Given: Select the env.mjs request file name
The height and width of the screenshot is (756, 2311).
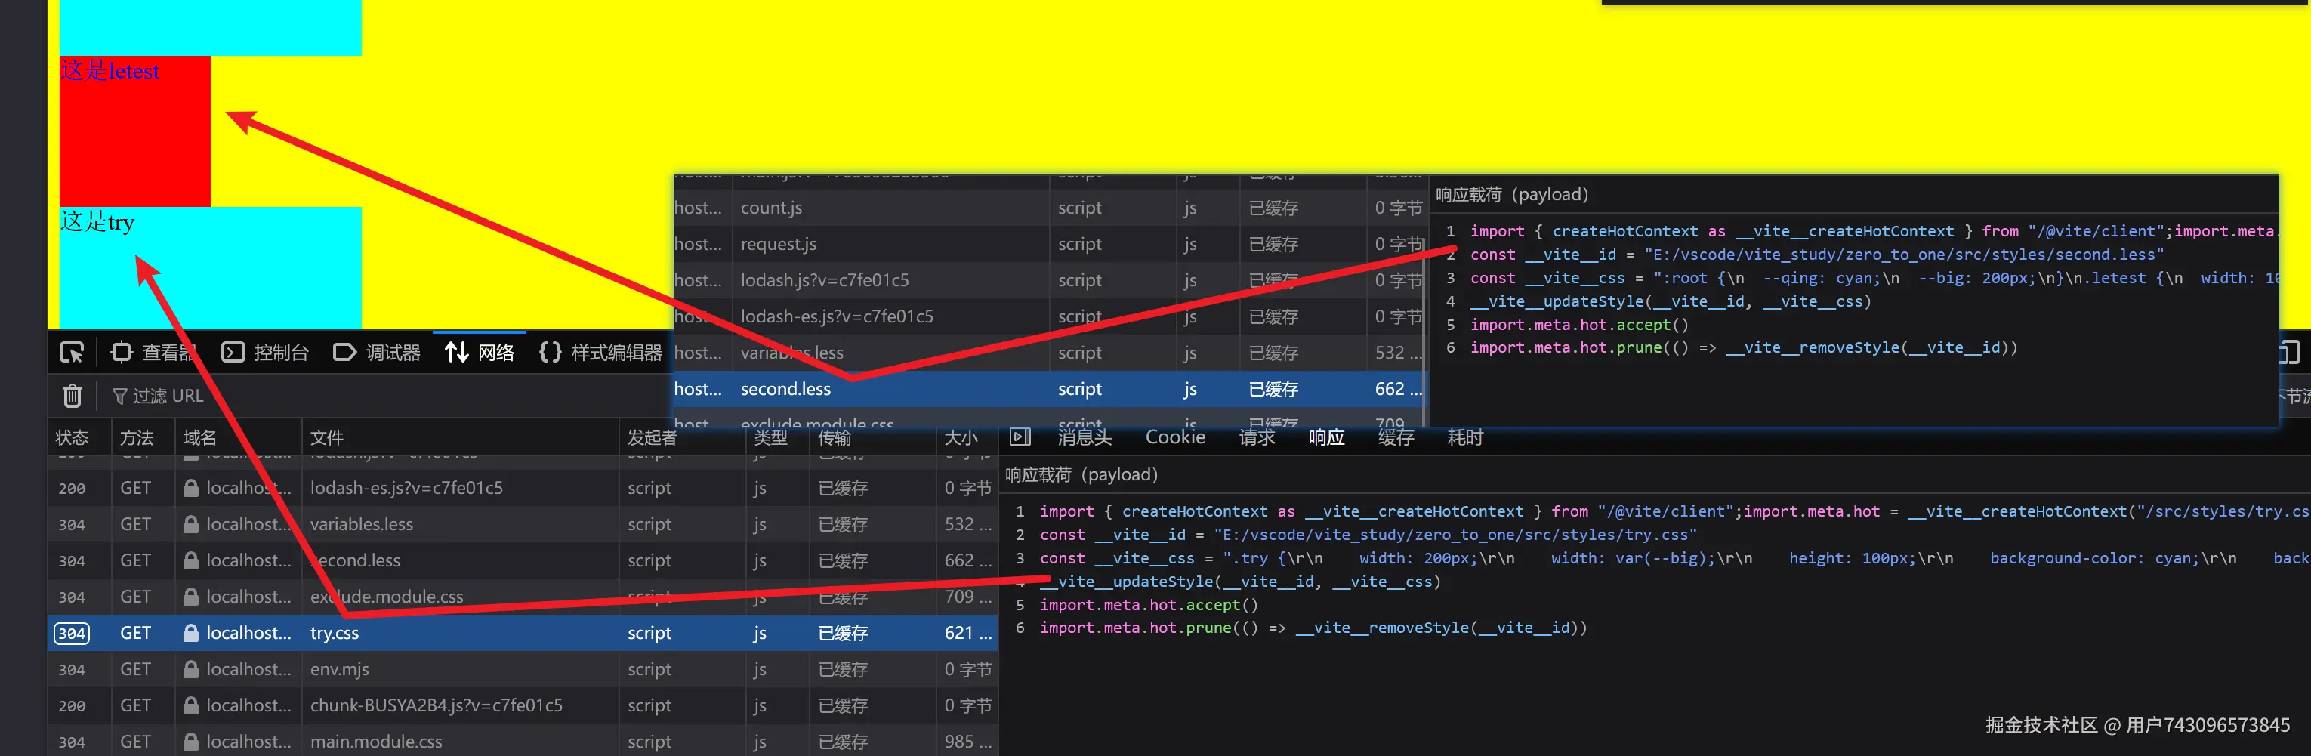Looking at the screenshot, I should 339,669.
